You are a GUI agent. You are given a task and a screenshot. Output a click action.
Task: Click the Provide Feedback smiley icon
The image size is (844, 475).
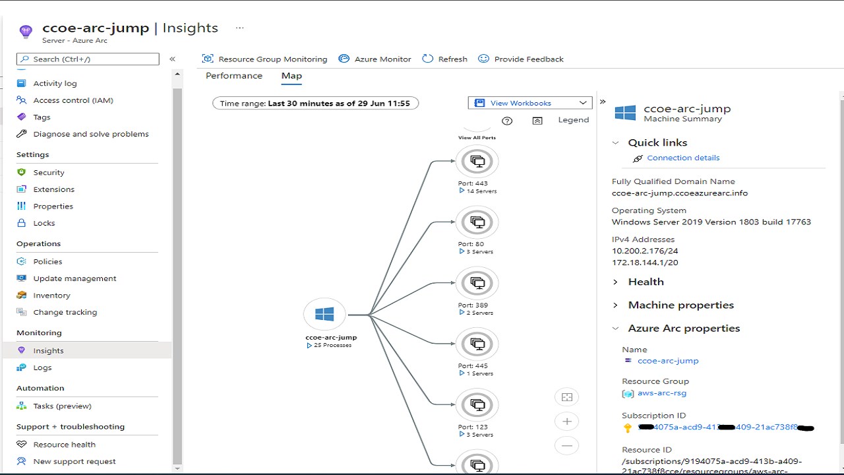coord(484,59)
